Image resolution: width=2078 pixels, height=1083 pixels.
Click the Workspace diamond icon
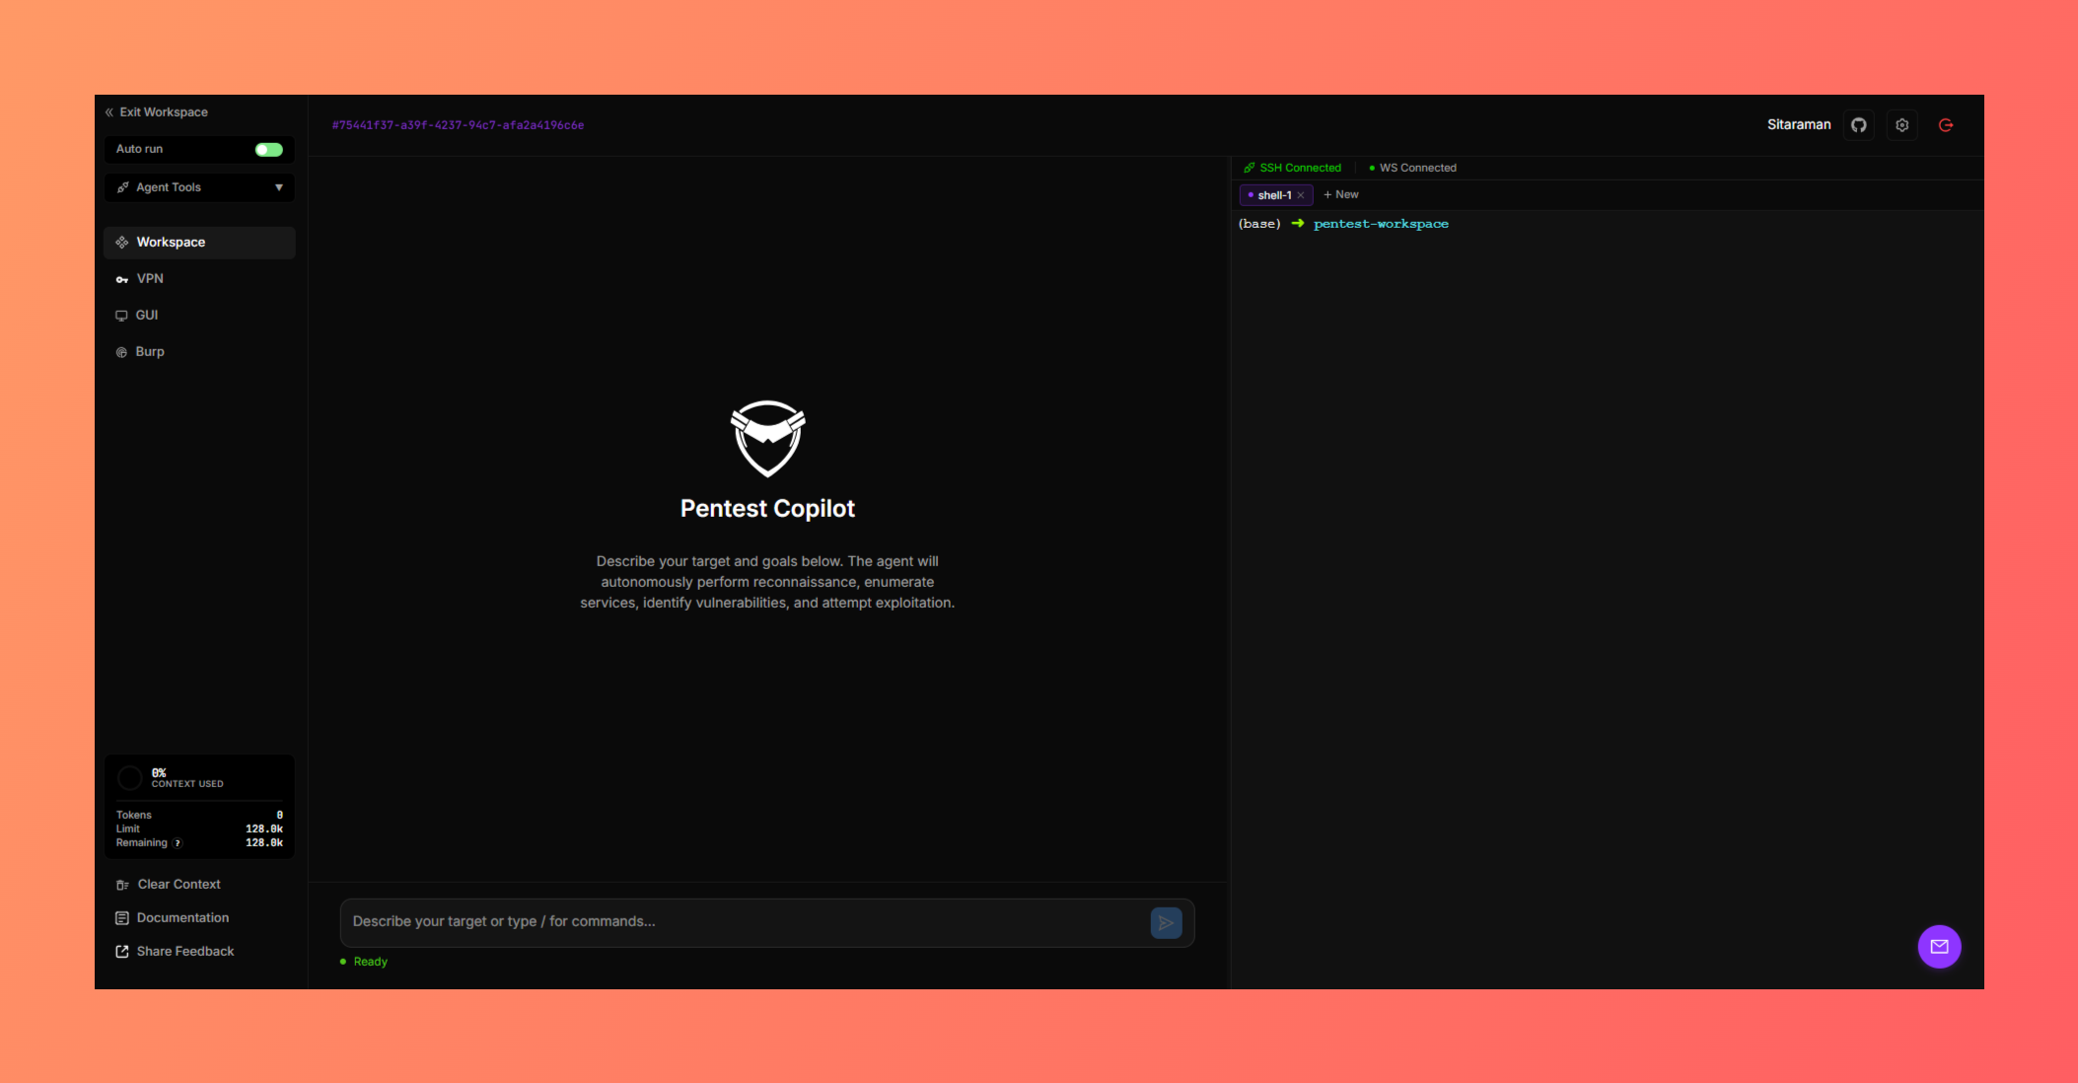[x=121, y=242]
